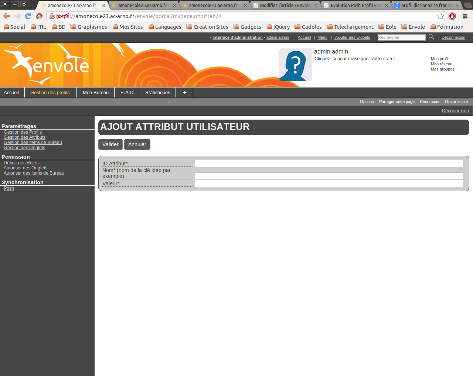Image resolution: width=473 pixels, height=378 pixels.
Task: Click the admin profile avatar picture
Action: (295, 65)
